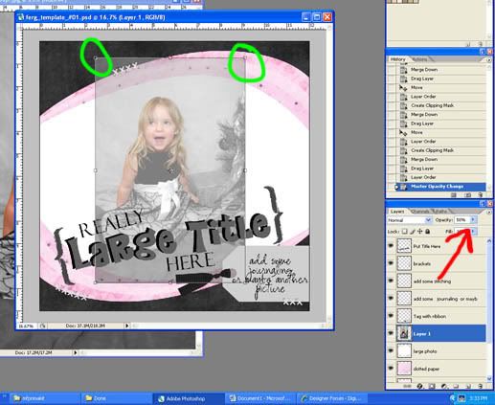Open the History panel flyout menu
The image size is (495, 405).
click(489, 59)
